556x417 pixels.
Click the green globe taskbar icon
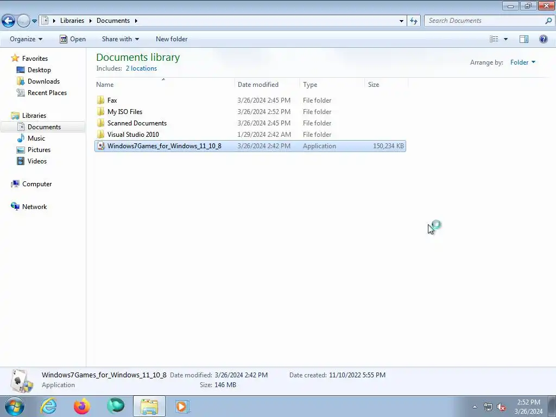click(x=116, y=406)
